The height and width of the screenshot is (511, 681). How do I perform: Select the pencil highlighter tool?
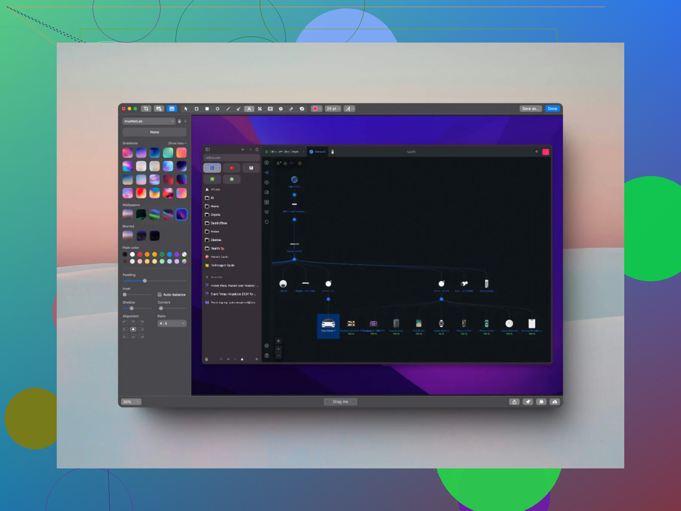coord(291,109)
